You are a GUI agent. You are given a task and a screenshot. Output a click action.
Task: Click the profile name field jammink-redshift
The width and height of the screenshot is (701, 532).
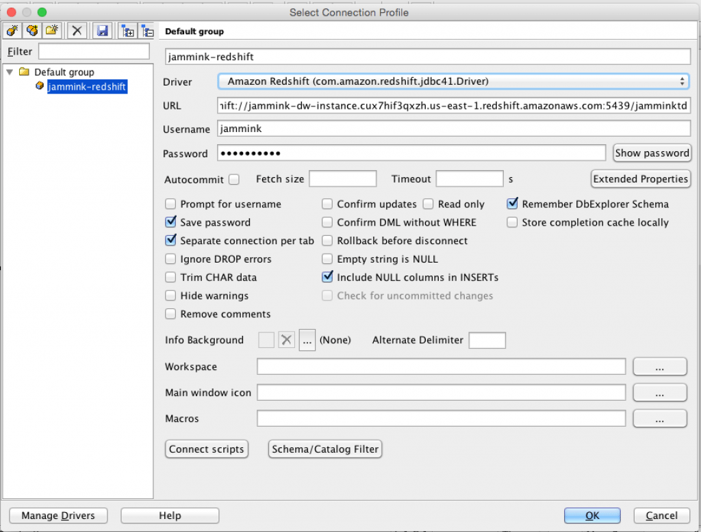click(x=428, y=57)
